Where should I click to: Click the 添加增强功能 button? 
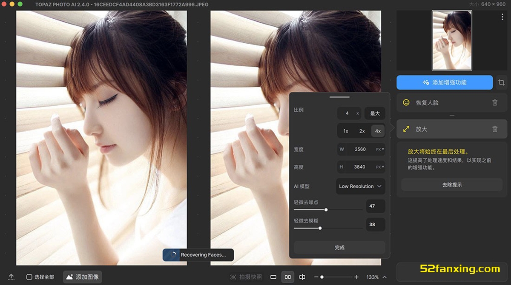(x=445, y=82)
